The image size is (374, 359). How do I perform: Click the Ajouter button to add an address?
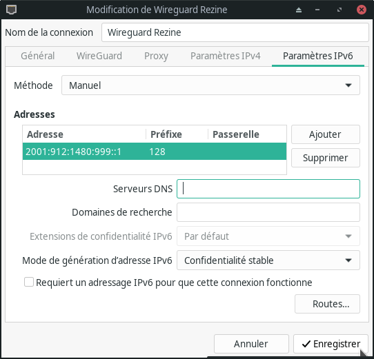[325, 134]
